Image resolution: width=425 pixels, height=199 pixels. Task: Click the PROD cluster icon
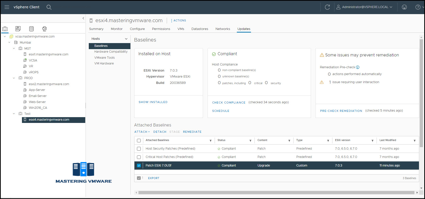coord(20,78)
